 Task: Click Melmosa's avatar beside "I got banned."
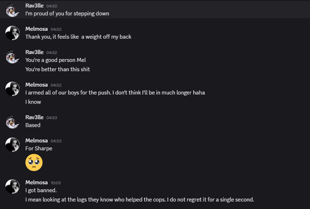point(13,186)
